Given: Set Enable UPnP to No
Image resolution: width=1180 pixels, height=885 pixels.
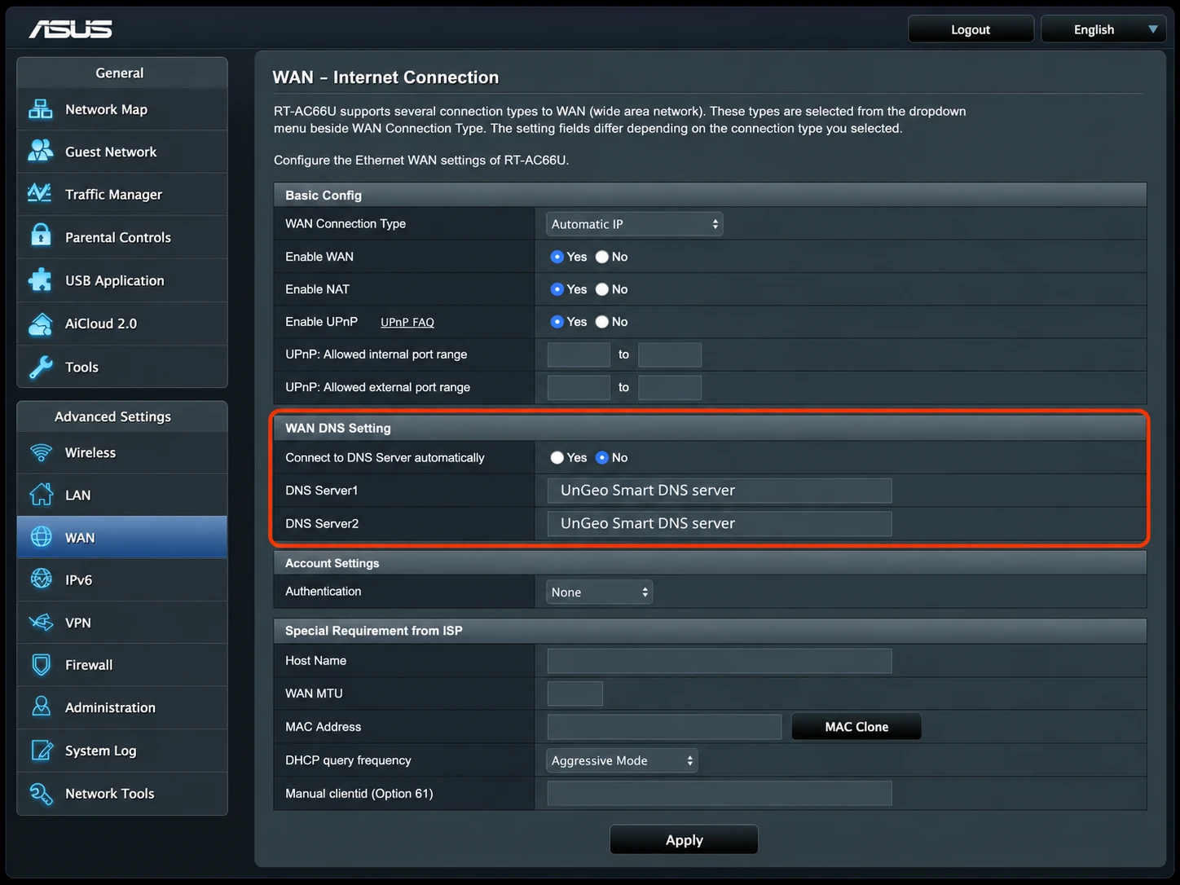Looking at the screenshot, I should [x=602, y=322].
